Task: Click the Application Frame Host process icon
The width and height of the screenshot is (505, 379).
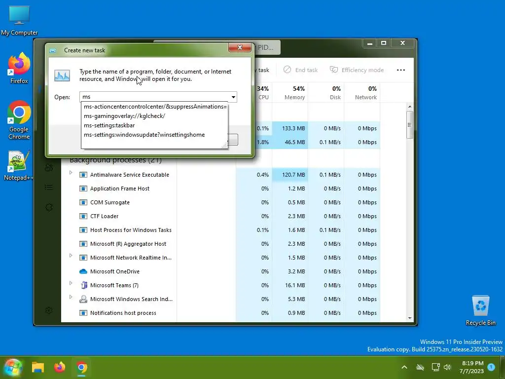Action: point(83,189)
